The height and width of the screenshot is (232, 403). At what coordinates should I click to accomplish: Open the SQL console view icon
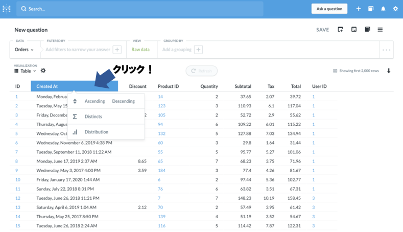click(354, 29)
